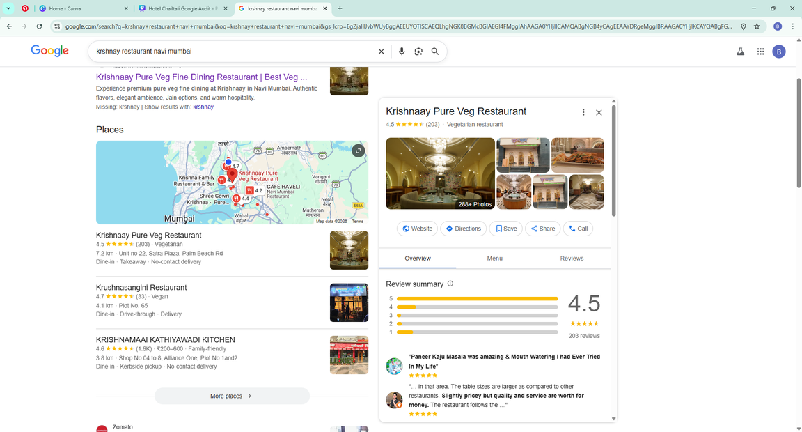802x432 pixels.
Task: Close the krshnay restaurant search tab
Action: tap(325, 8)
